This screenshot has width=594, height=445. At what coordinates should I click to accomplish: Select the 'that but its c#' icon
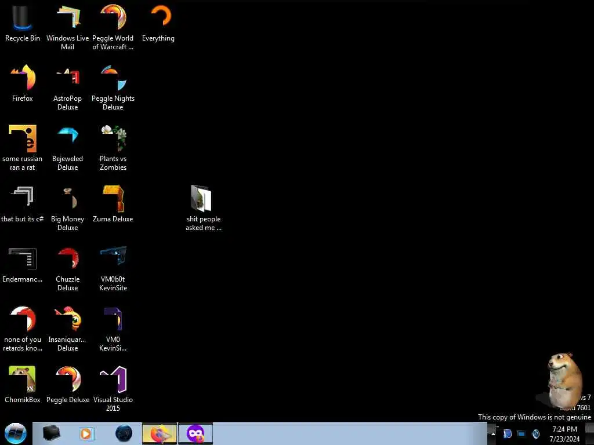tap(23, 204)
